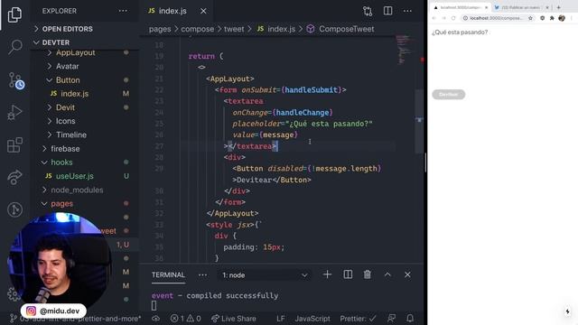
Task: Click the editor minimap
Action: coord(404,50)
